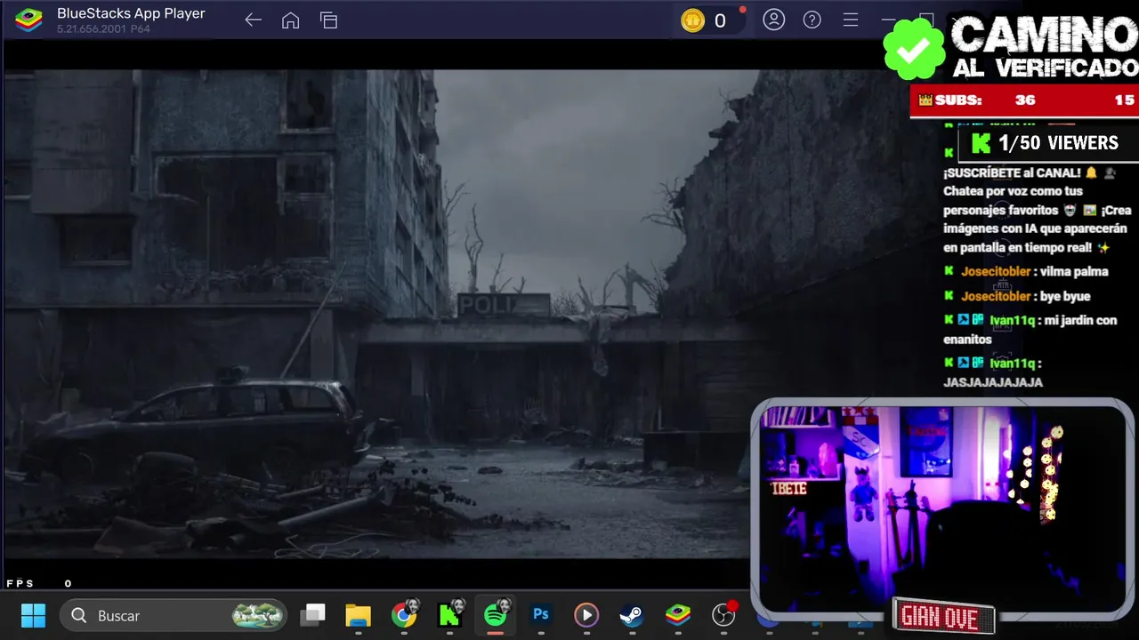Screen dimensions: 1139x640
Task: Open BlueStacks account profile icon
Action: click(774, 20)
